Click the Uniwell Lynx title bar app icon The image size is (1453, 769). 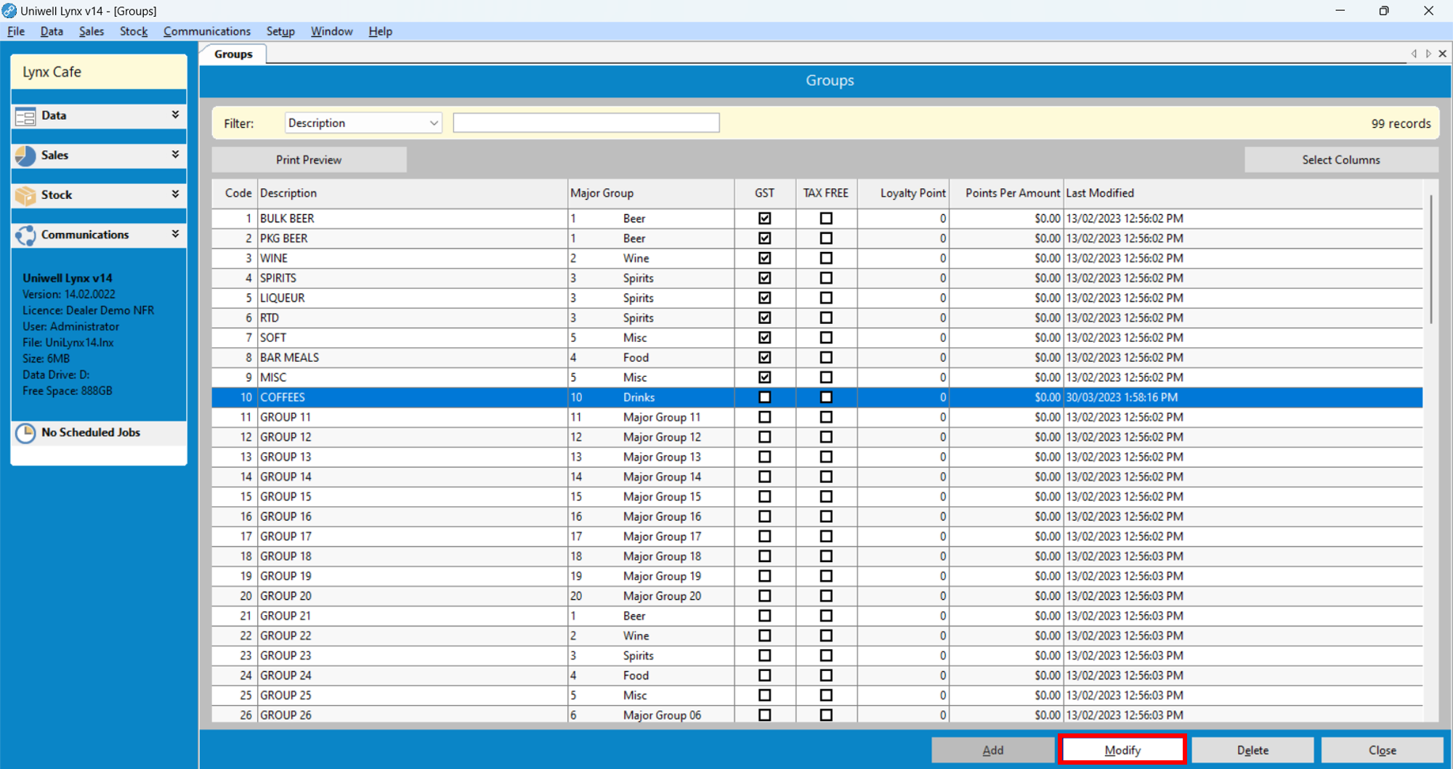[9, 11]
